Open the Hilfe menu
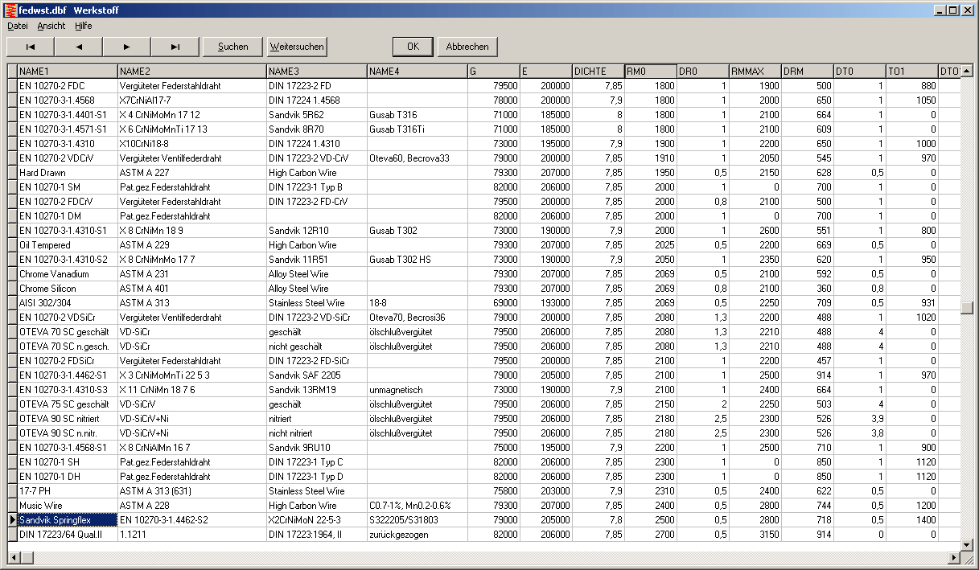979x570 pixels. (x=84, y=26)
